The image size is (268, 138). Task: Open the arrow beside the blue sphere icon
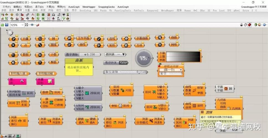[267, 25]
